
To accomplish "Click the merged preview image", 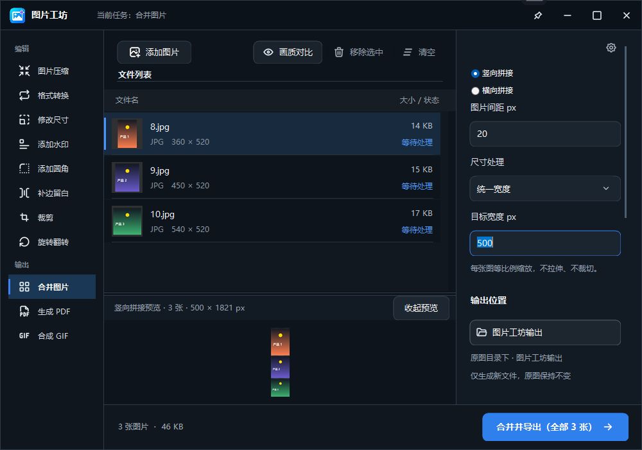I will pyautogui.click(x=280, y=363).
